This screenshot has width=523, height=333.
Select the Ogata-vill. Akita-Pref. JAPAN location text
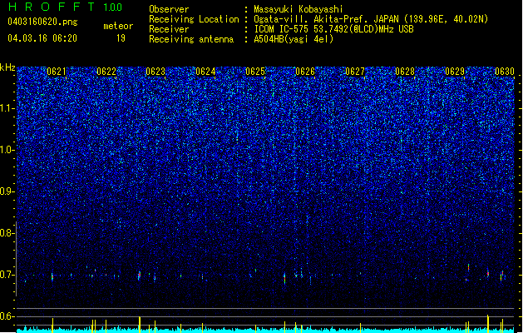(371, 19)
